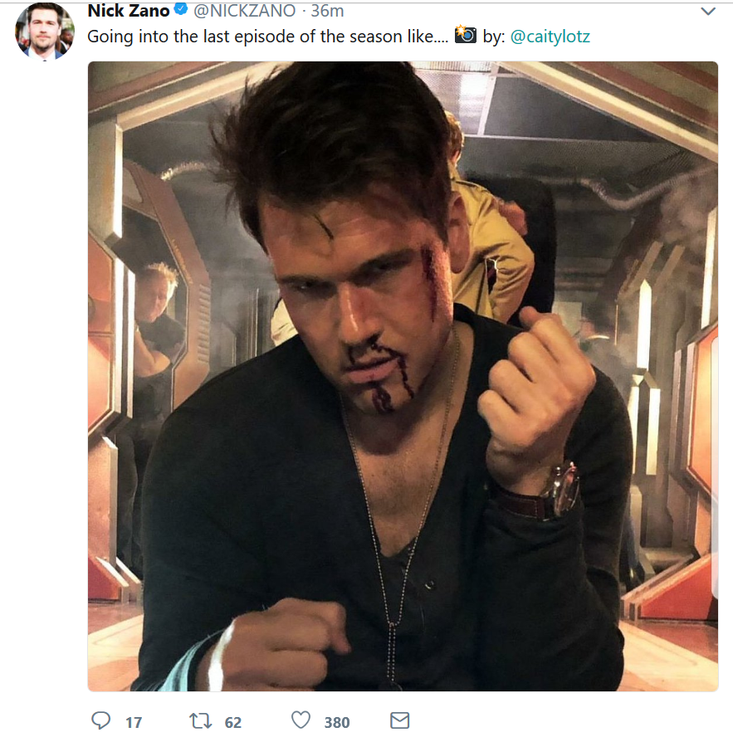Click the reply speech bubble icon

100,720
